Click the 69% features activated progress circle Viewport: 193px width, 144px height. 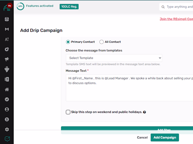tap(20, 6)
